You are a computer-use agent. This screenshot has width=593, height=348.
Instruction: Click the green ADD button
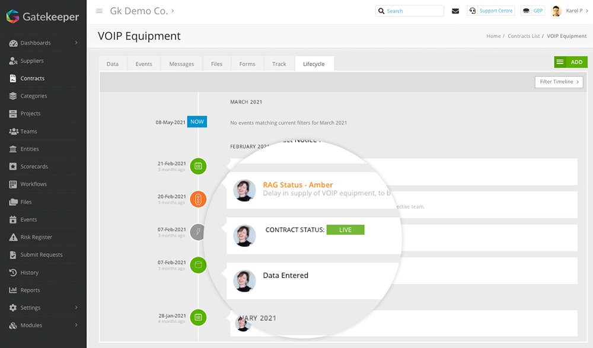click(570, 62)
